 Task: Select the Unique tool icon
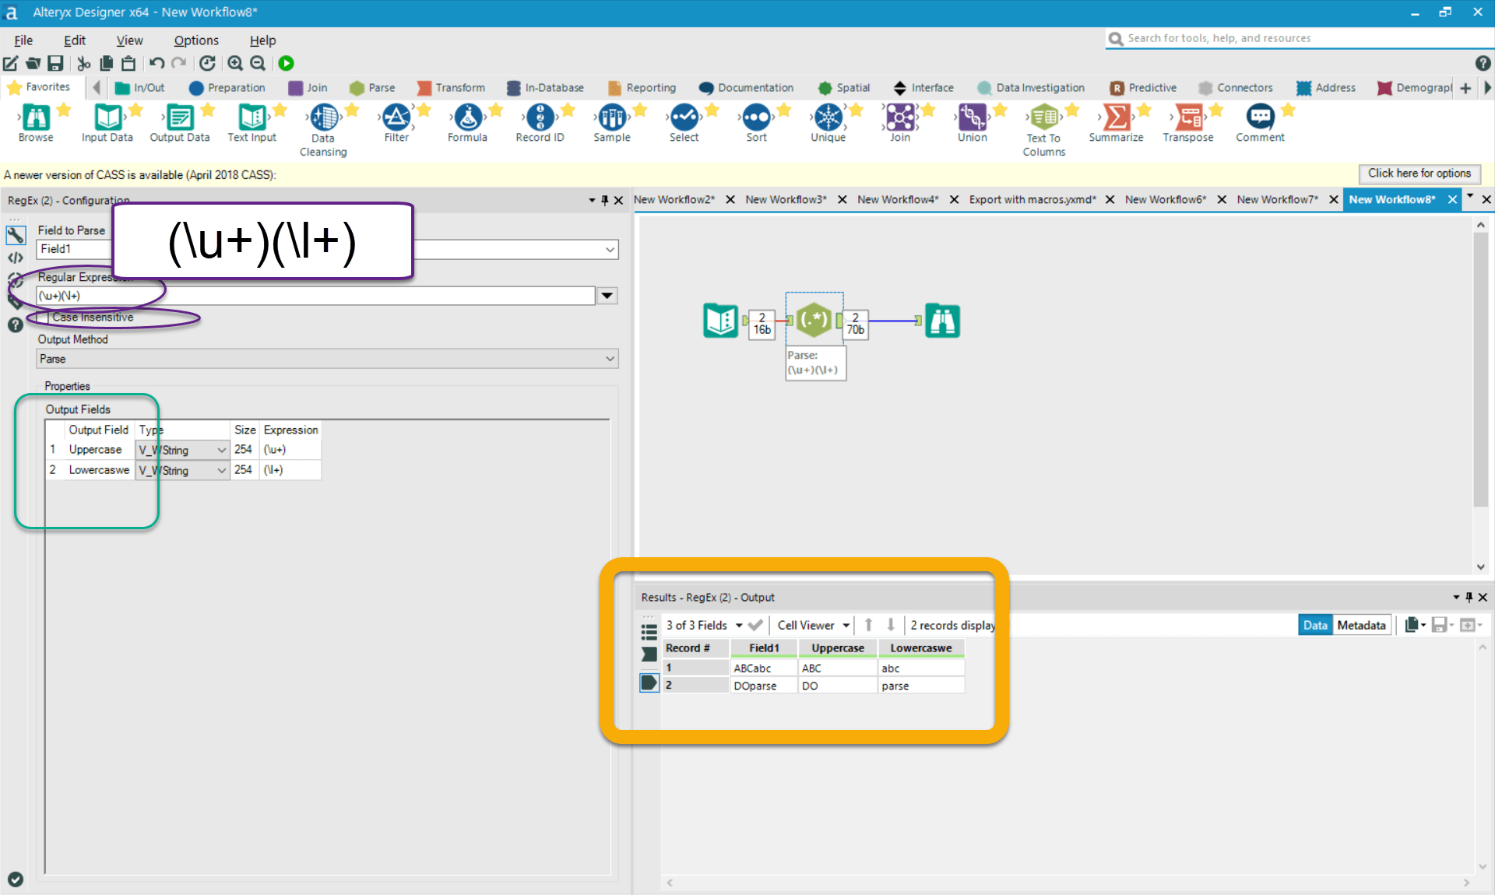828,118
